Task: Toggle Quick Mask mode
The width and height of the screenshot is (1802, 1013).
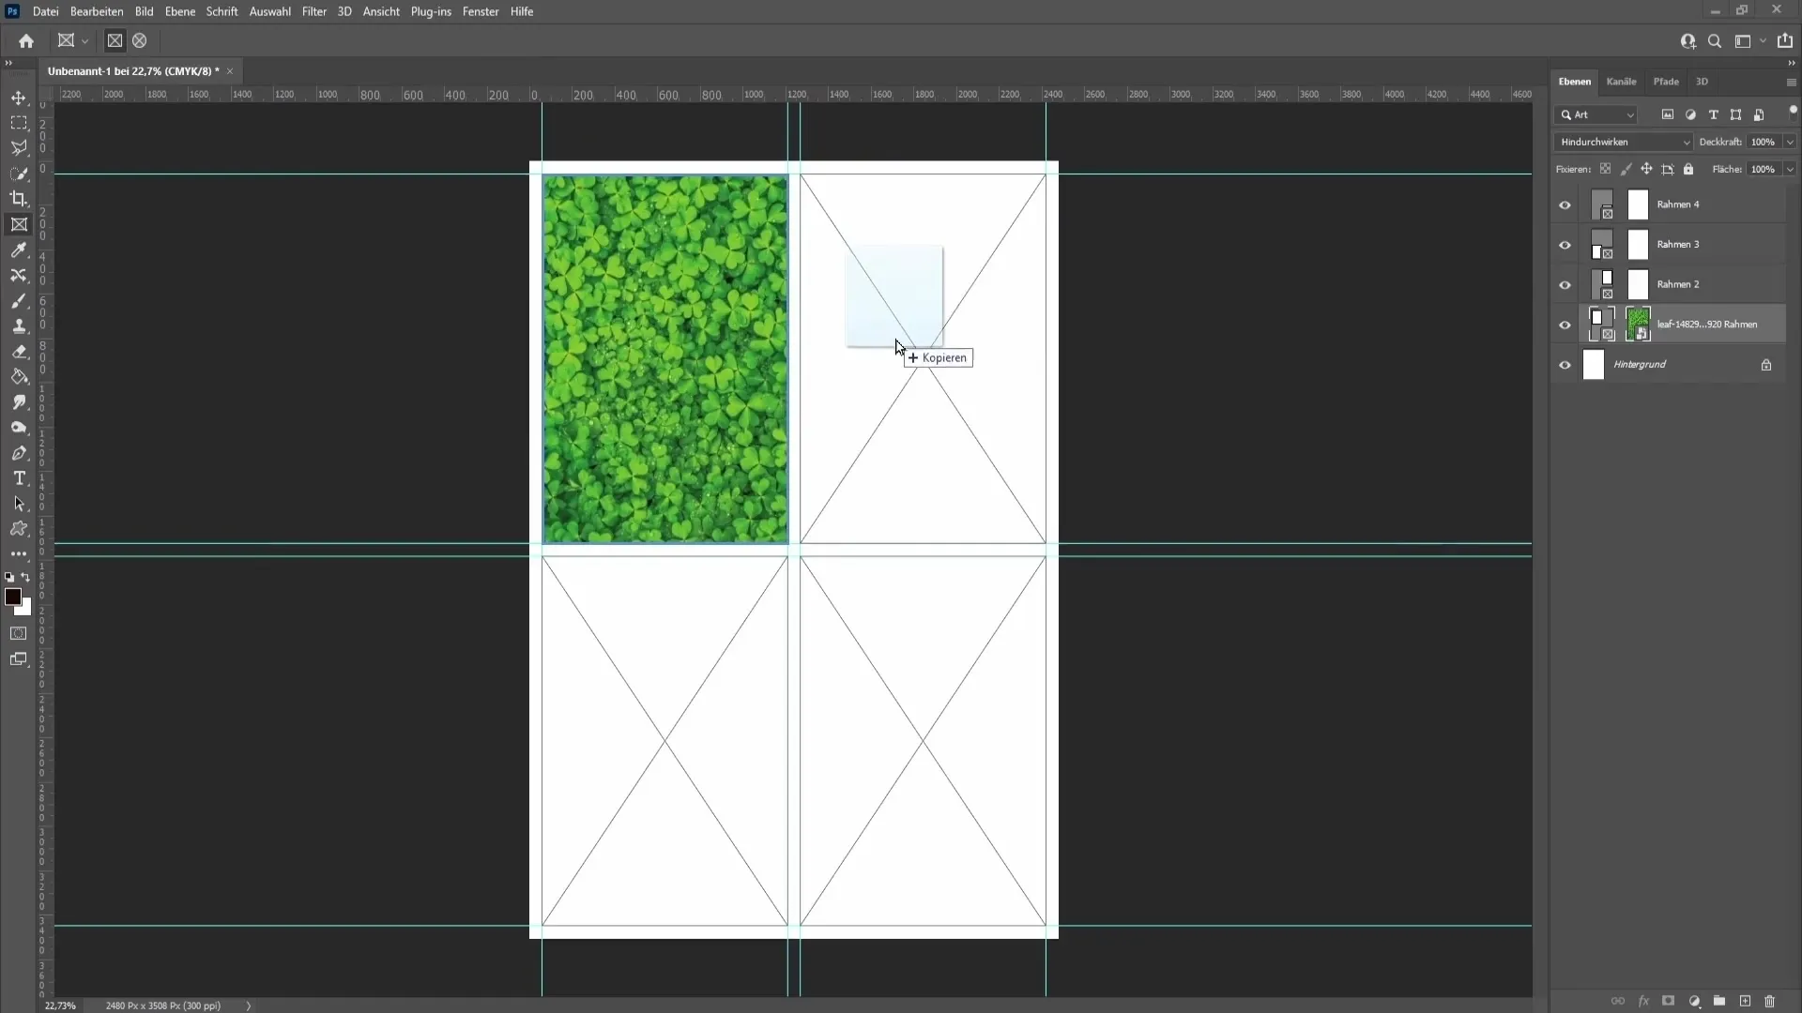Action: 19,634
